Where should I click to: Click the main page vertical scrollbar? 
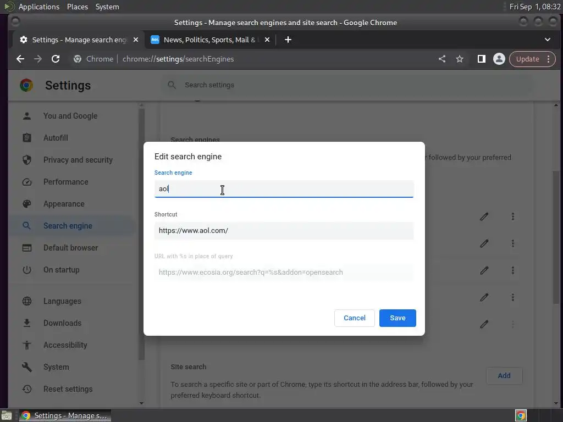pyautogui.click(x=556, y=237)
